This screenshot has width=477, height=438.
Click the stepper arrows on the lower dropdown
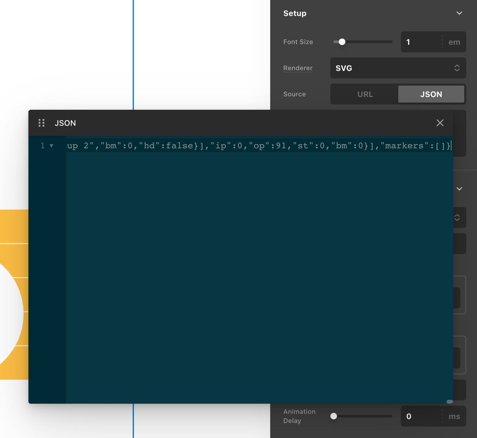pyautogui.click(x=457, y=218)
